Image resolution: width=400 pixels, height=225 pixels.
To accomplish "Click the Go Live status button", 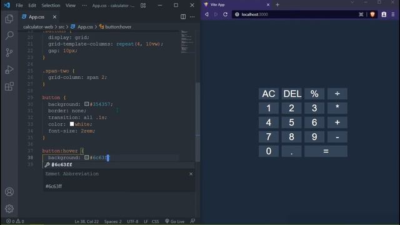I will tap(175, 221).
